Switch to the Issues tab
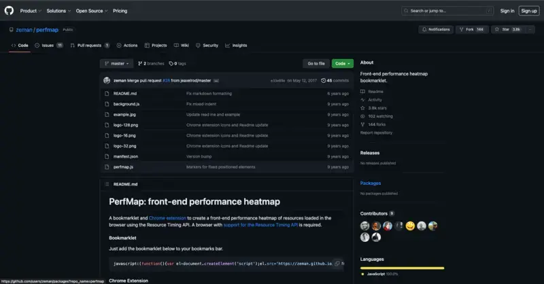544x284 pixels. tap(49, 46)
